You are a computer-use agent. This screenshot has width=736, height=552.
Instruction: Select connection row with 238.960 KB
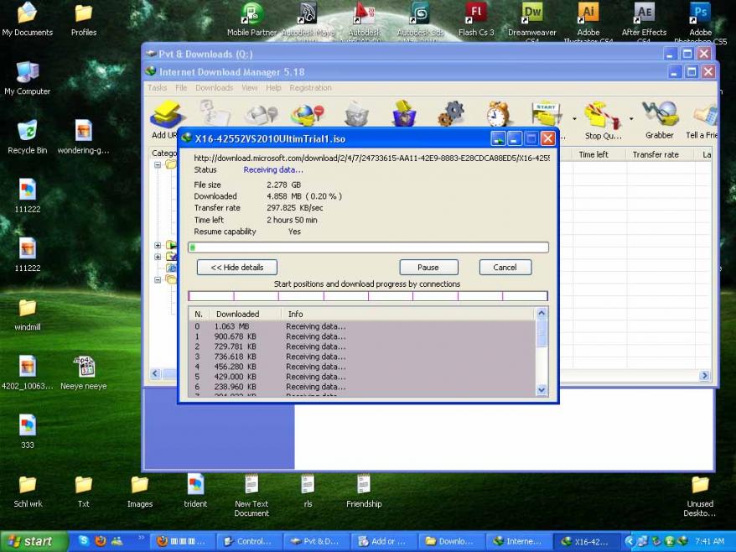click(x=361, y=387)
